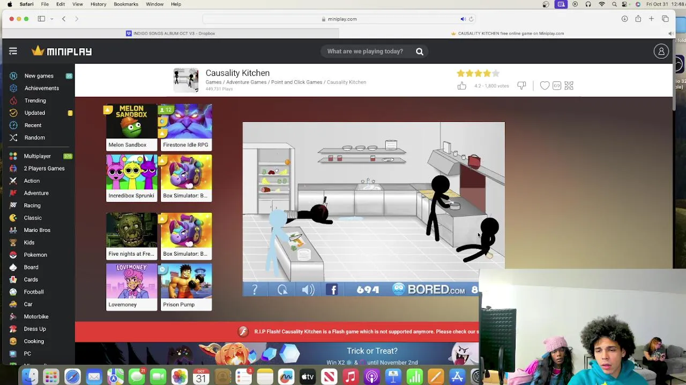Switch to the CAUSALITY KITCHEN tab
The width and height of the screenshot is (686, 385).
pyautogui.click(x=508, y=33)
